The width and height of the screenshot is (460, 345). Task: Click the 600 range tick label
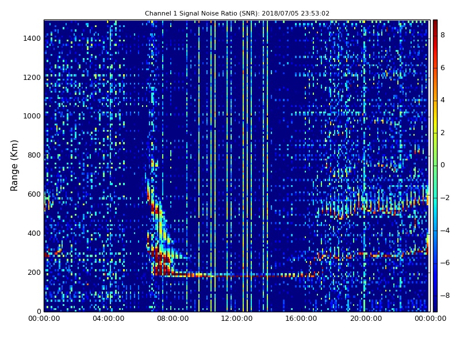[34, 194]
